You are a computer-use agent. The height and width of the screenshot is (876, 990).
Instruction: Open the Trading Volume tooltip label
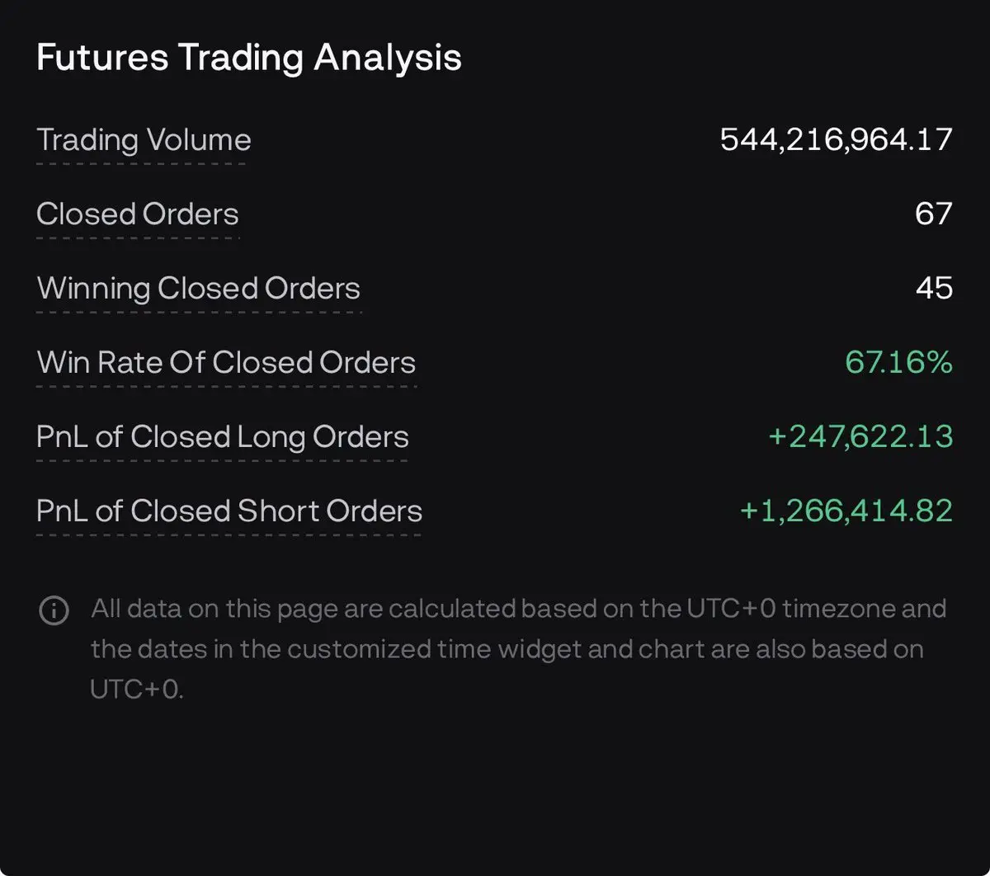click(144, 140)
